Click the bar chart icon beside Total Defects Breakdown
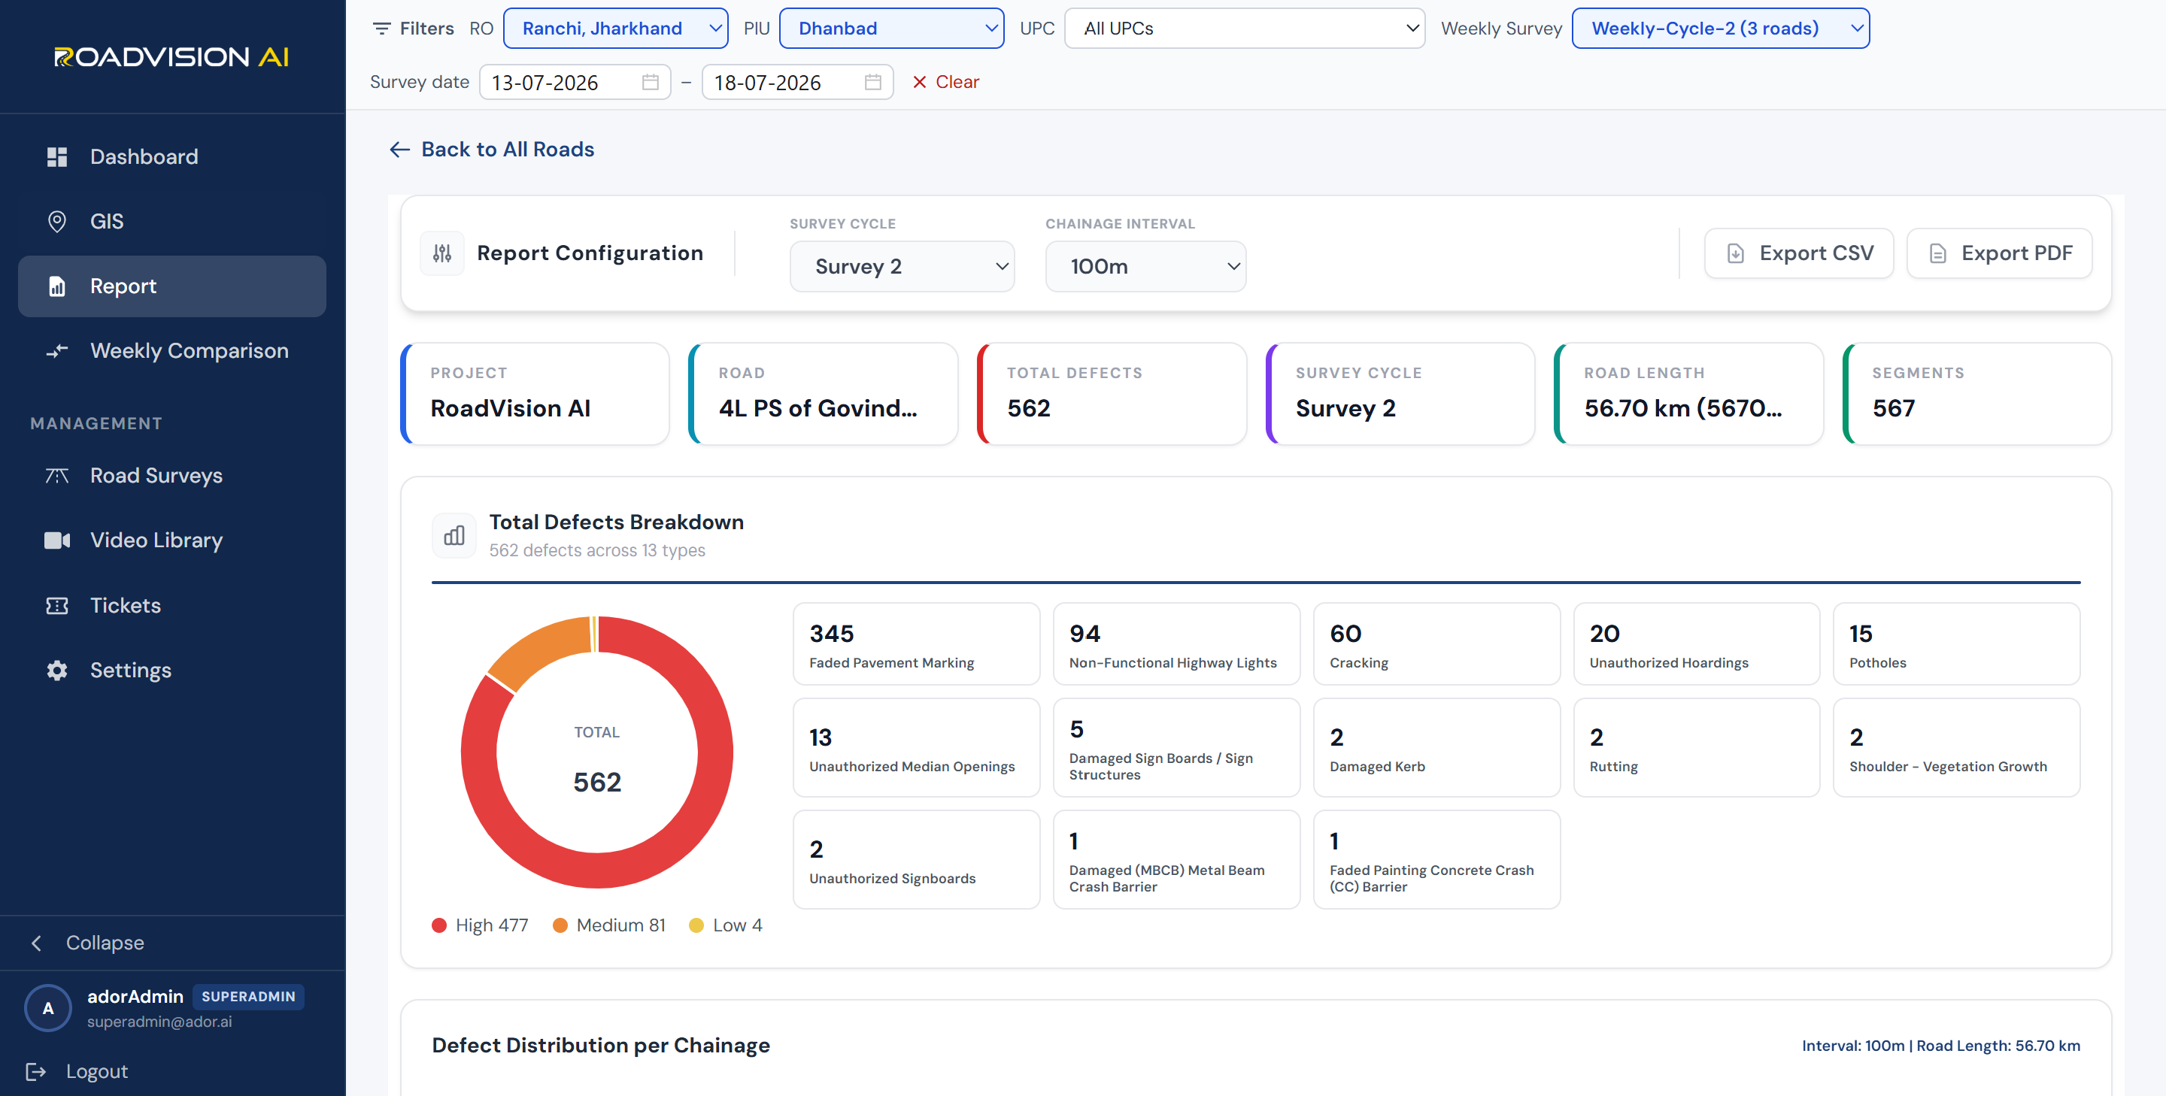The image size is (2166, 1096). (x=454, y=535)
